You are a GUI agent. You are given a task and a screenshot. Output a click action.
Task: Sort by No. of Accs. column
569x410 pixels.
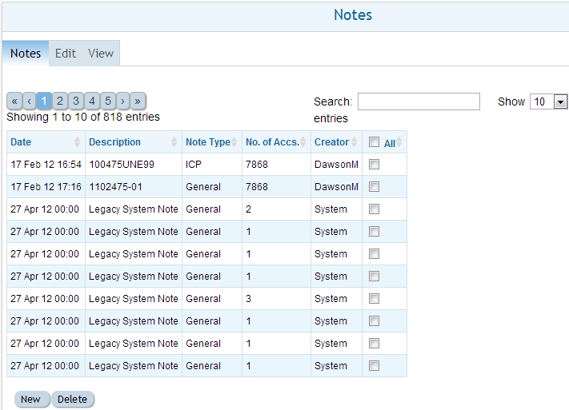(275, 142)
